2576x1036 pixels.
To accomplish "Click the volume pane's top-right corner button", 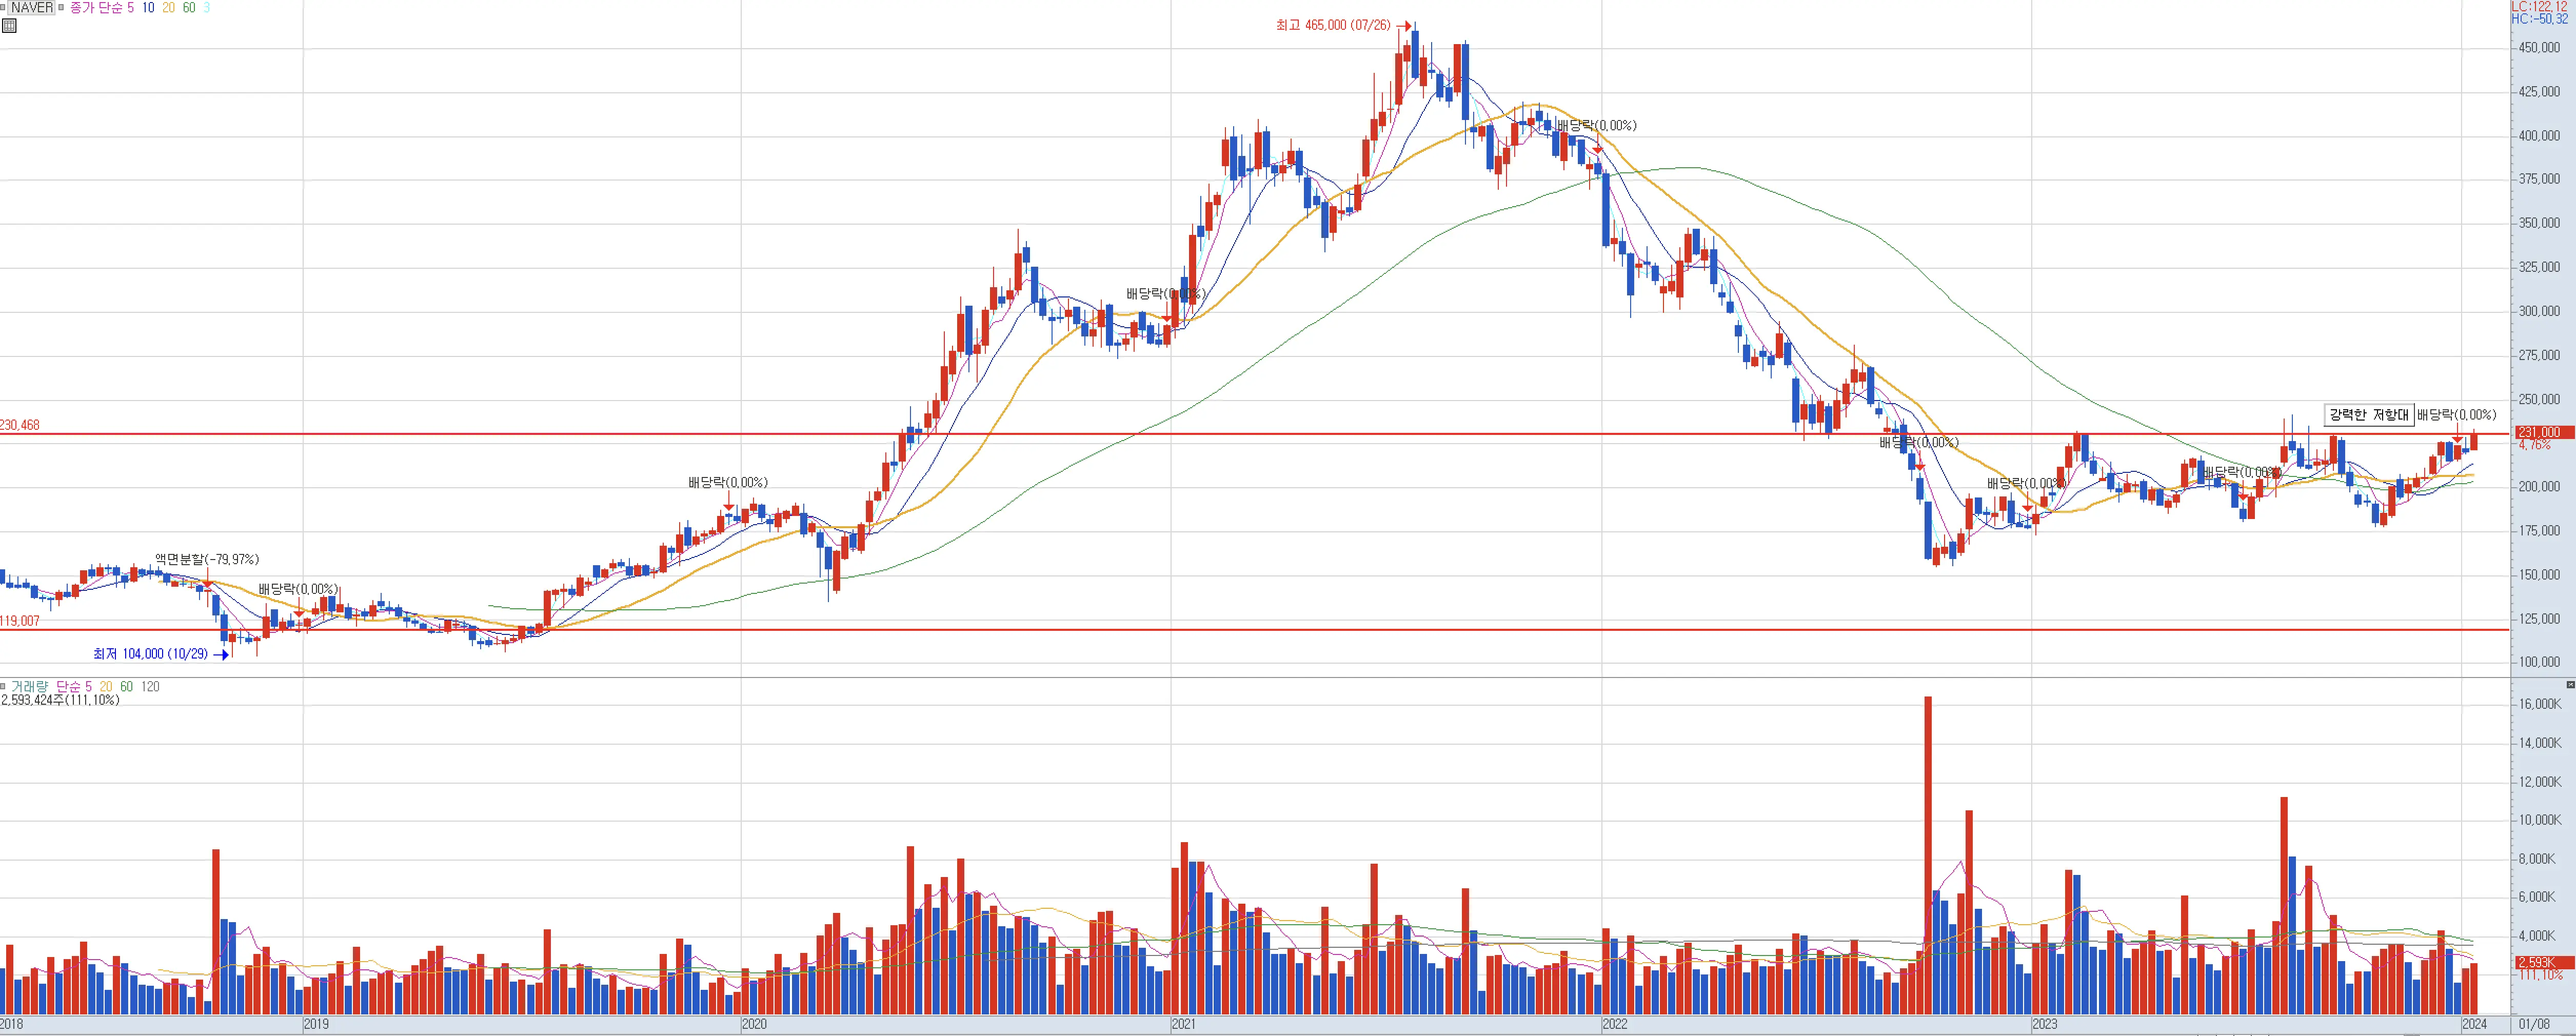I will pyautogui.click(x=2570, y=685).
